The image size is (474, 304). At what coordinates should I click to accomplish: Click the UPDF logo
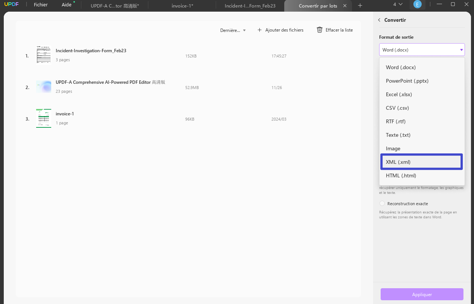point(12,4)
